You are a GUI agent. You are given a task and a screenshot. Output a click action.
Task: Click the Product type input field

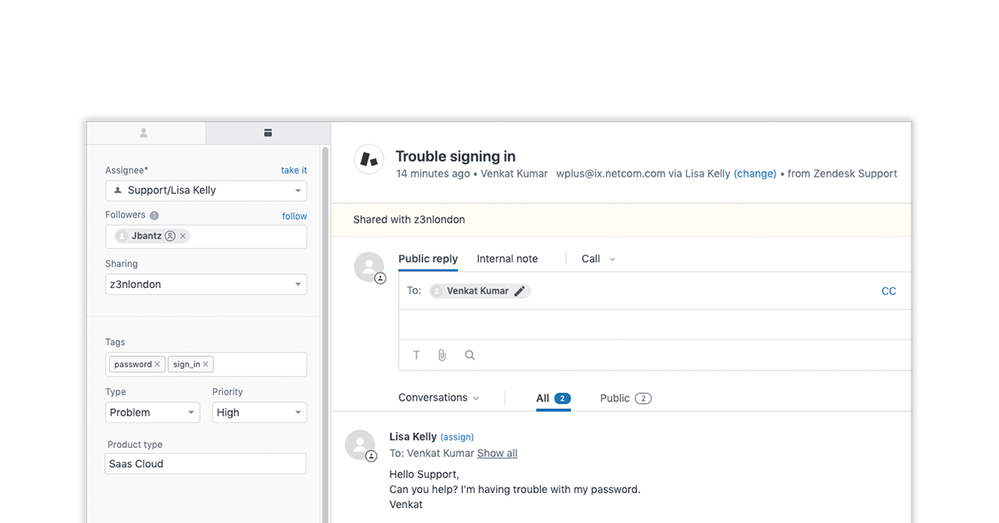(x=206, y=464)
